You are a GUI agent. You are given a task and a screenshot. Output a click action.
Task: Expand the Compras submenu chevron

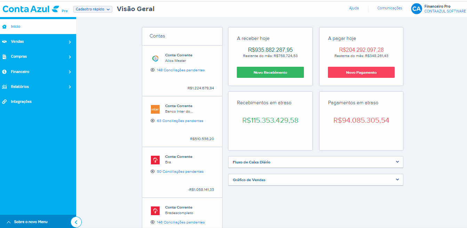pyautogui.click(x=70, y=57)
